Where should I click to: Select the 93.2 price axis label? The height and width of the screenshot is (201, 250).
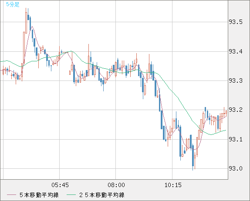coord(236,110)
